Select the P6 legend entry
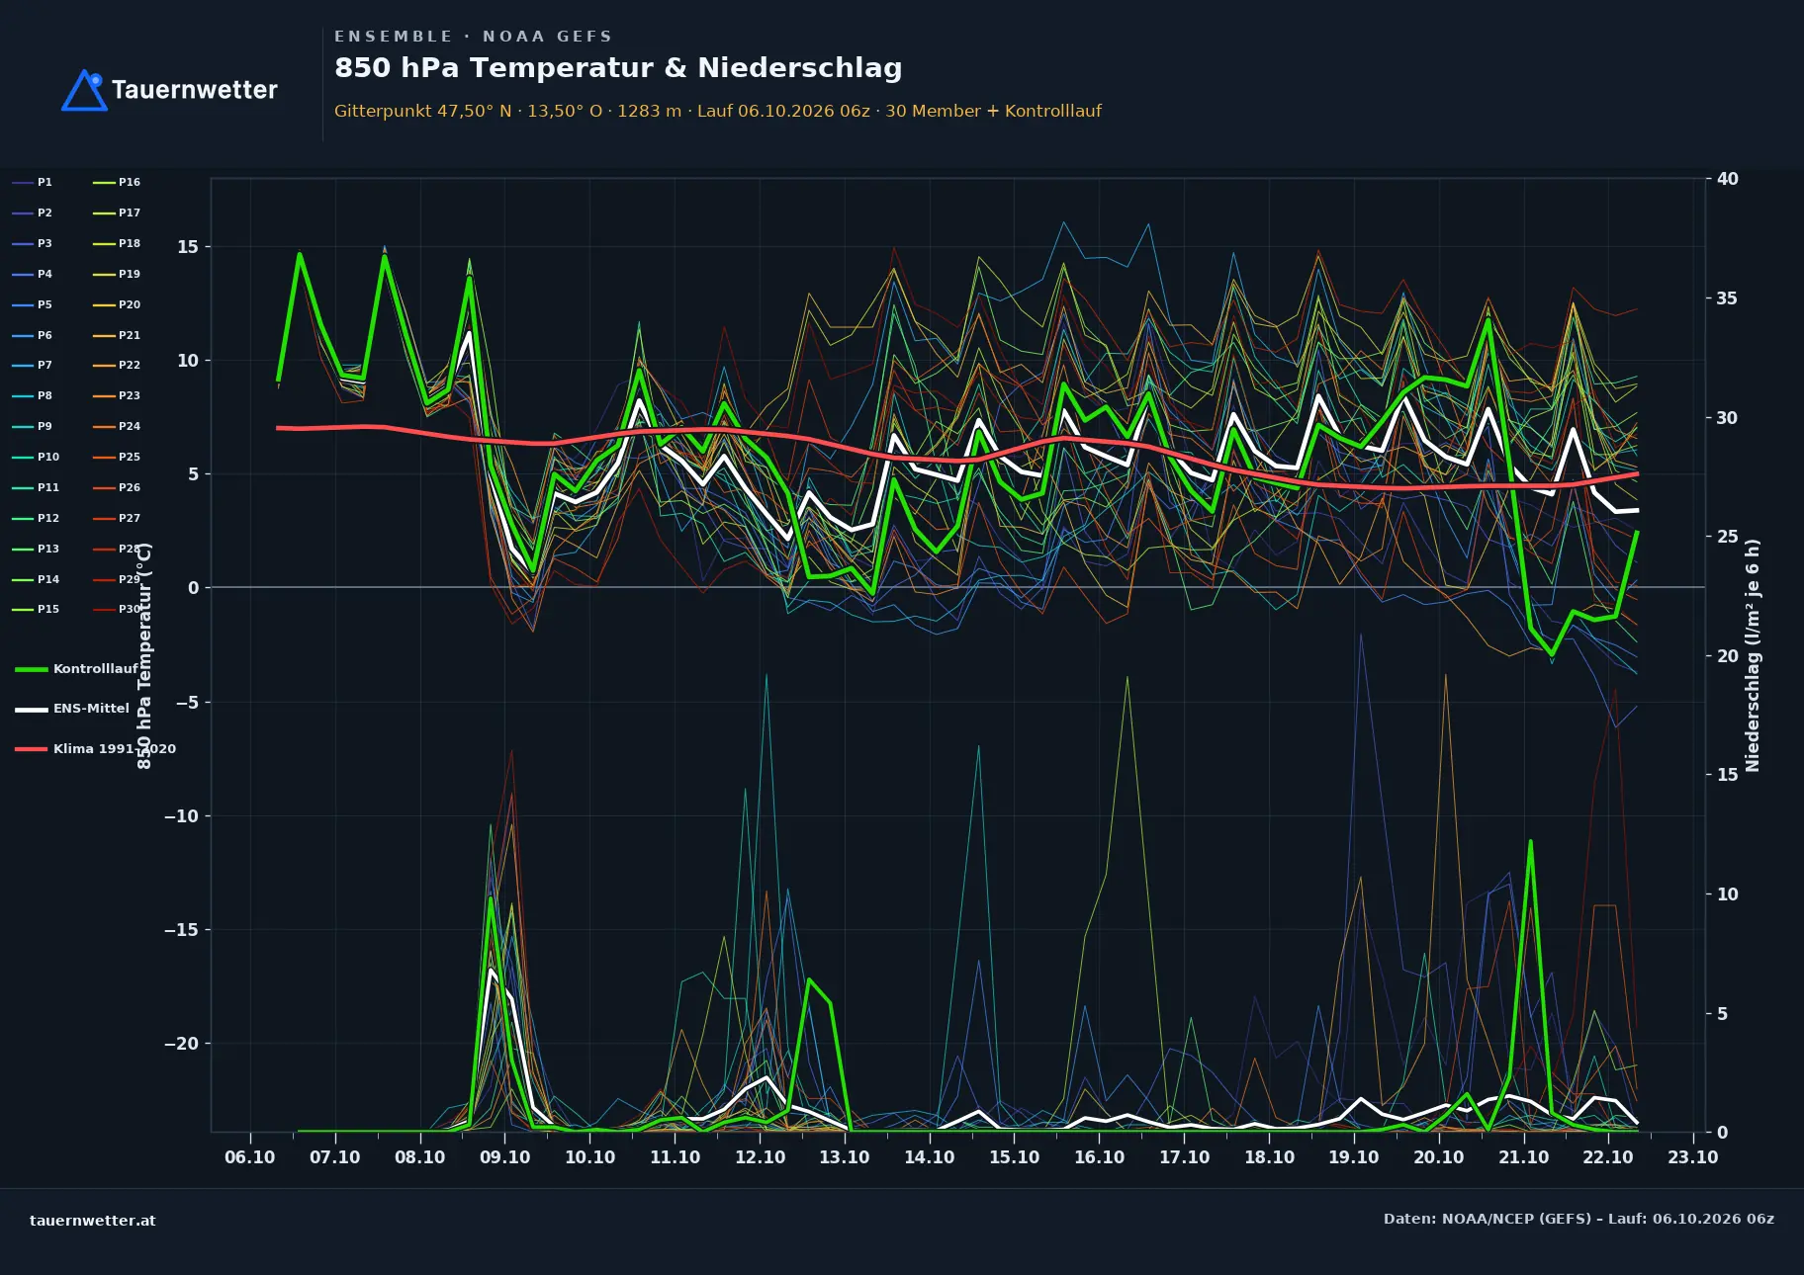This screenshot has height=1275, width=1804. [33, 335]
